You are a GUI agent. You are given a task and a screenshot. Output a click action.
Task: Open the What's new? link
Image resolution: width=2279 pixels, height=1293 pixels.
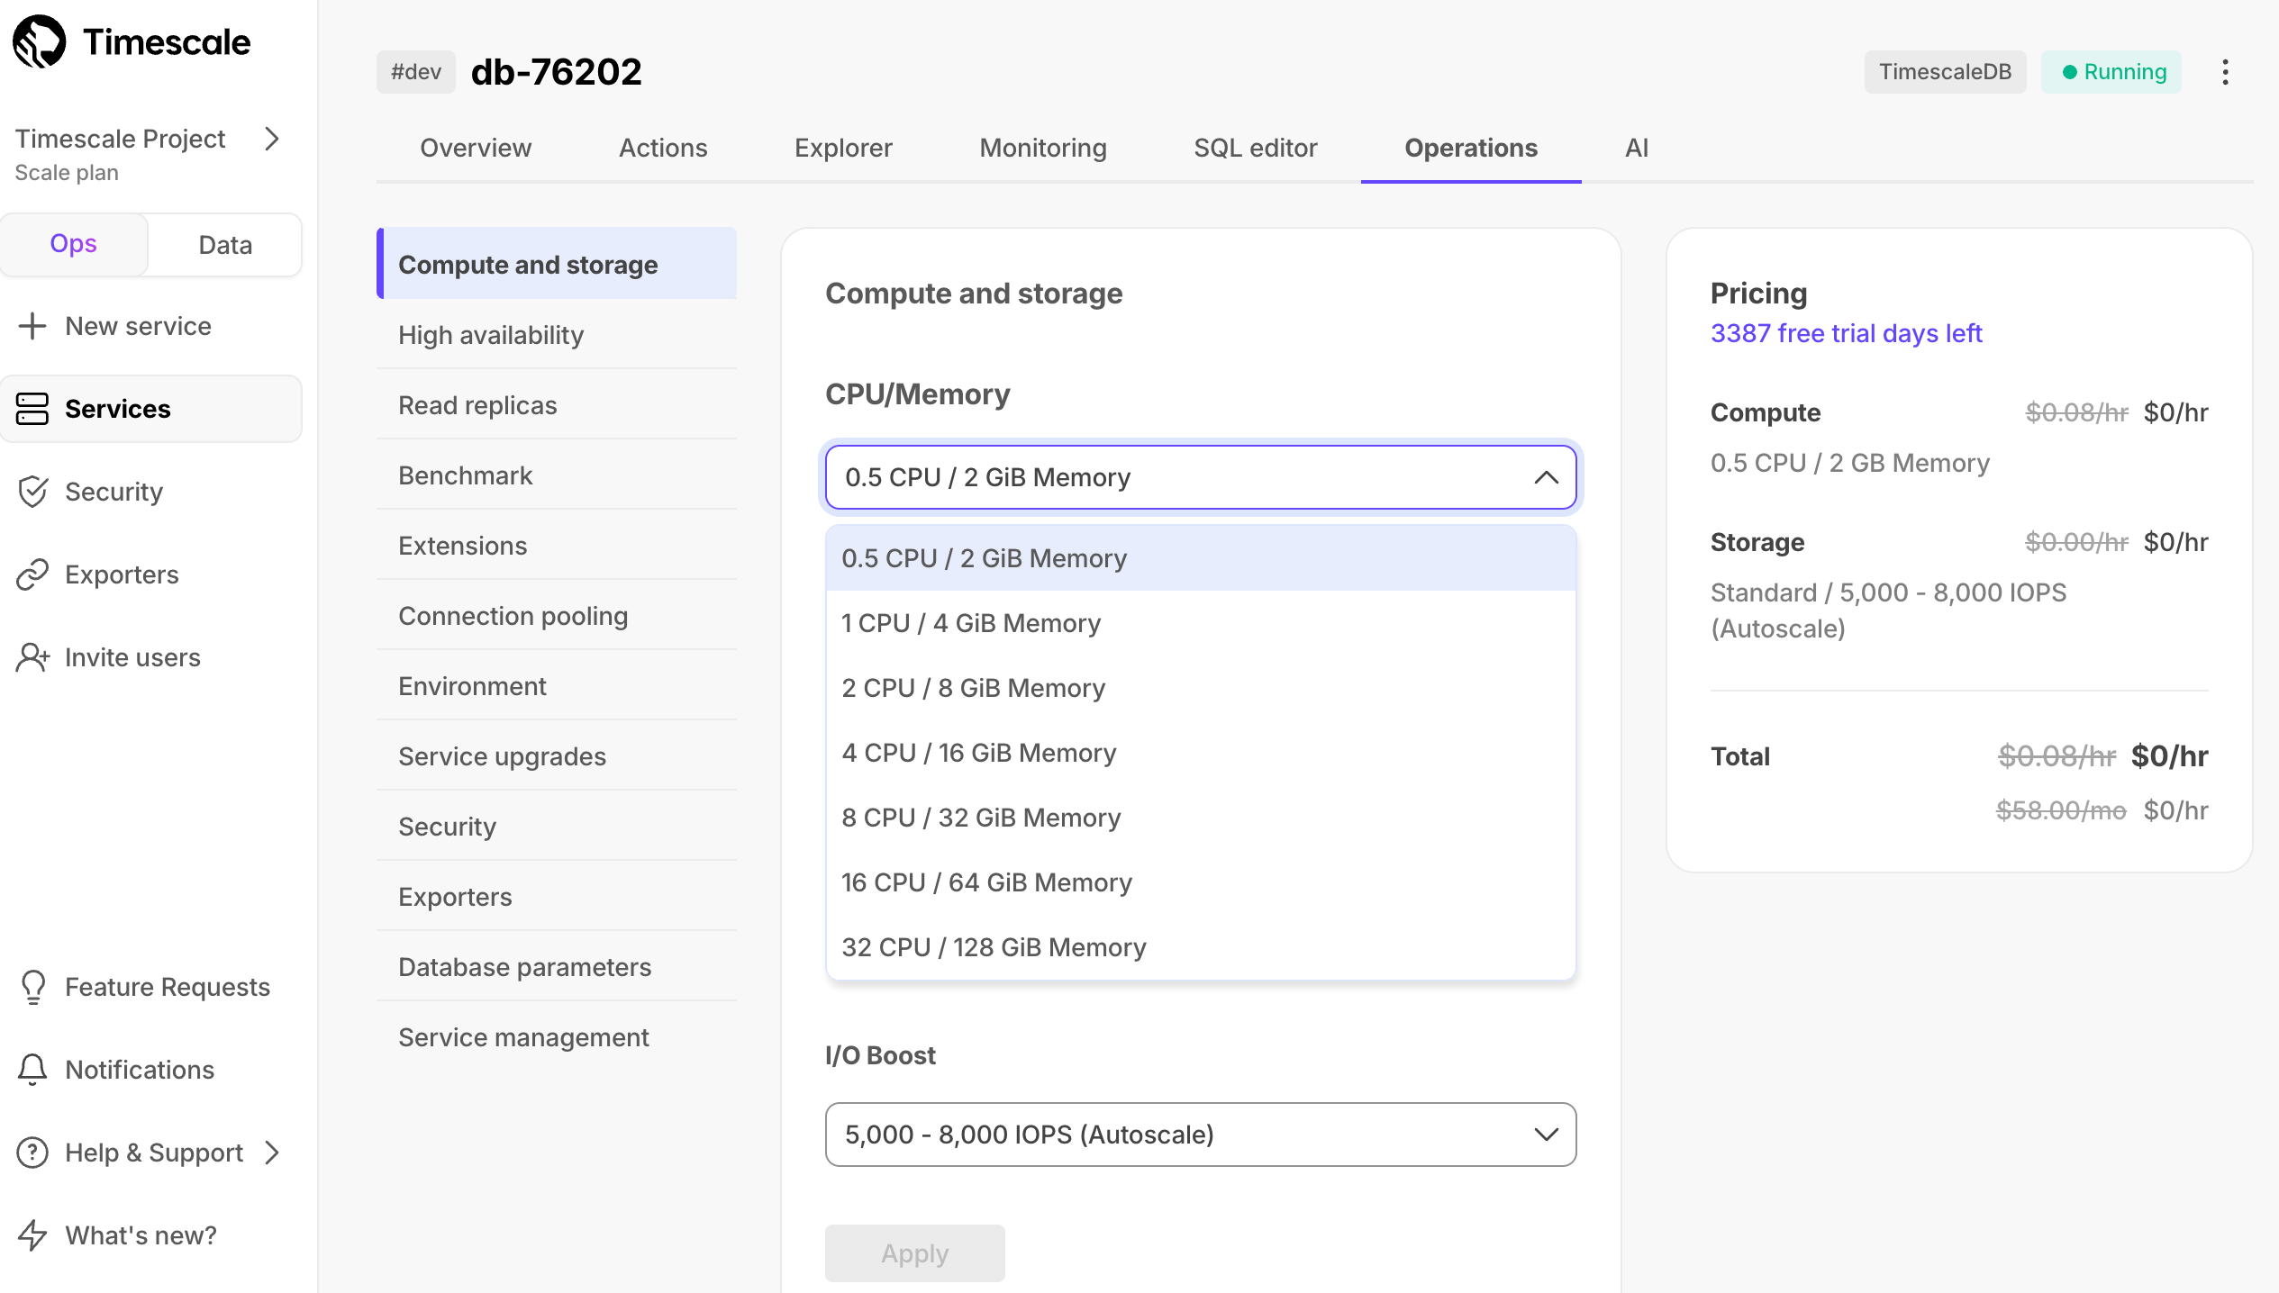tap(141, 1235)
